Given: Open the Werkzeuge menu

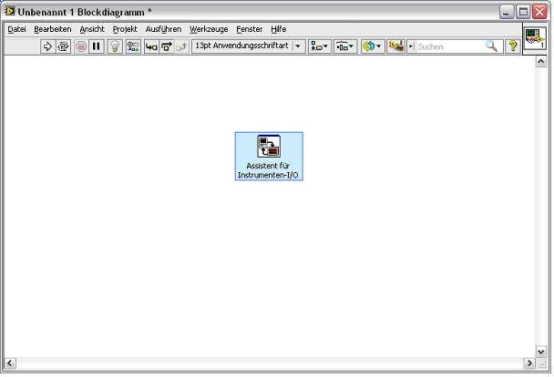Looking at the screenshot, I should 209,29.
